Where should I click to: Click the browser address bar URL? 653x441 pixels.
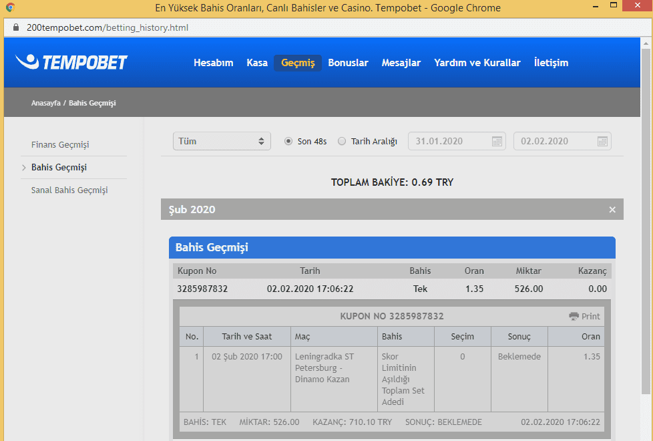(107, 27)
